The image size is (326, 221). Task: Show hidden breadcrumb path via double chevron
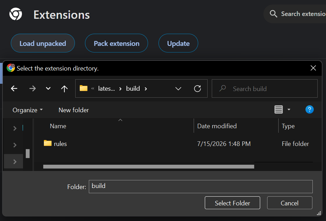93,89
